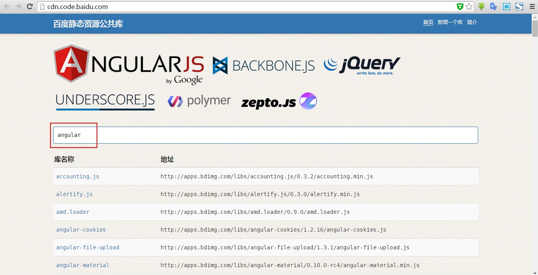The width and height of the screenshot is (538, 275).
Task: Click the vertical scrollbar thumb
Action: (535, 28)
